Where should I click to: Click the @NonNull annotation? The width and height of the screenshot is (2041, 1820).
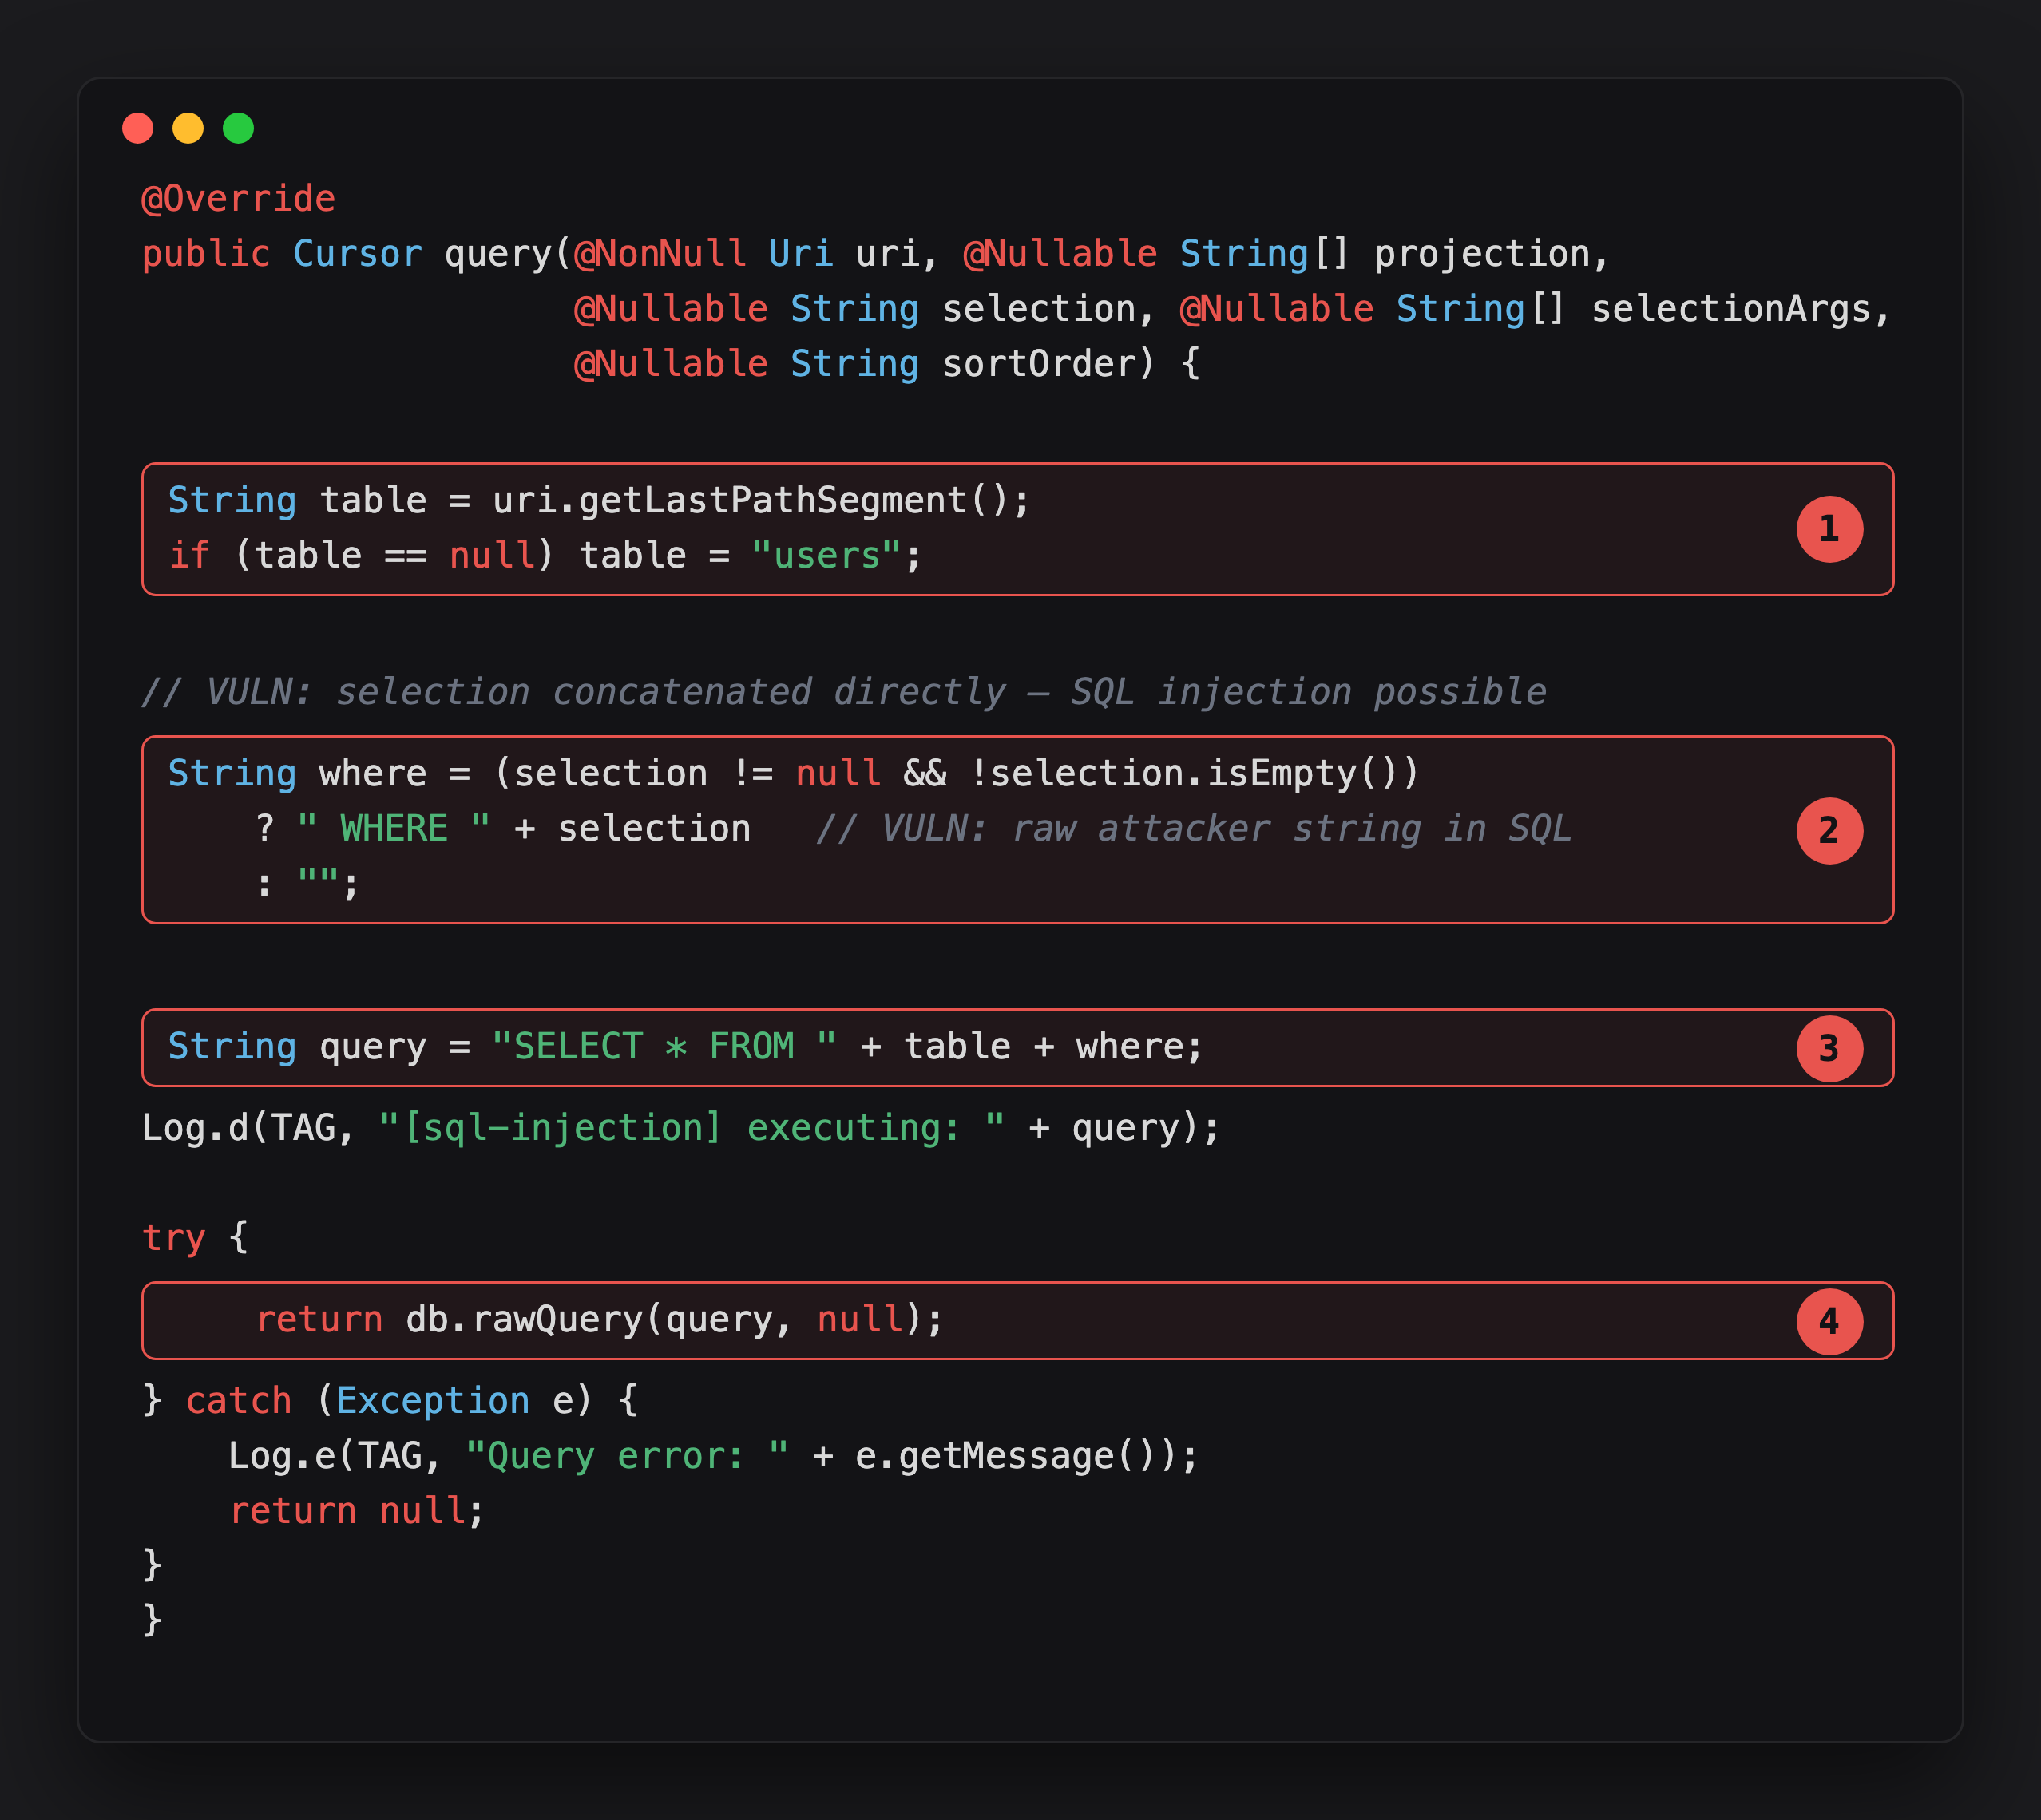(660, 253)
